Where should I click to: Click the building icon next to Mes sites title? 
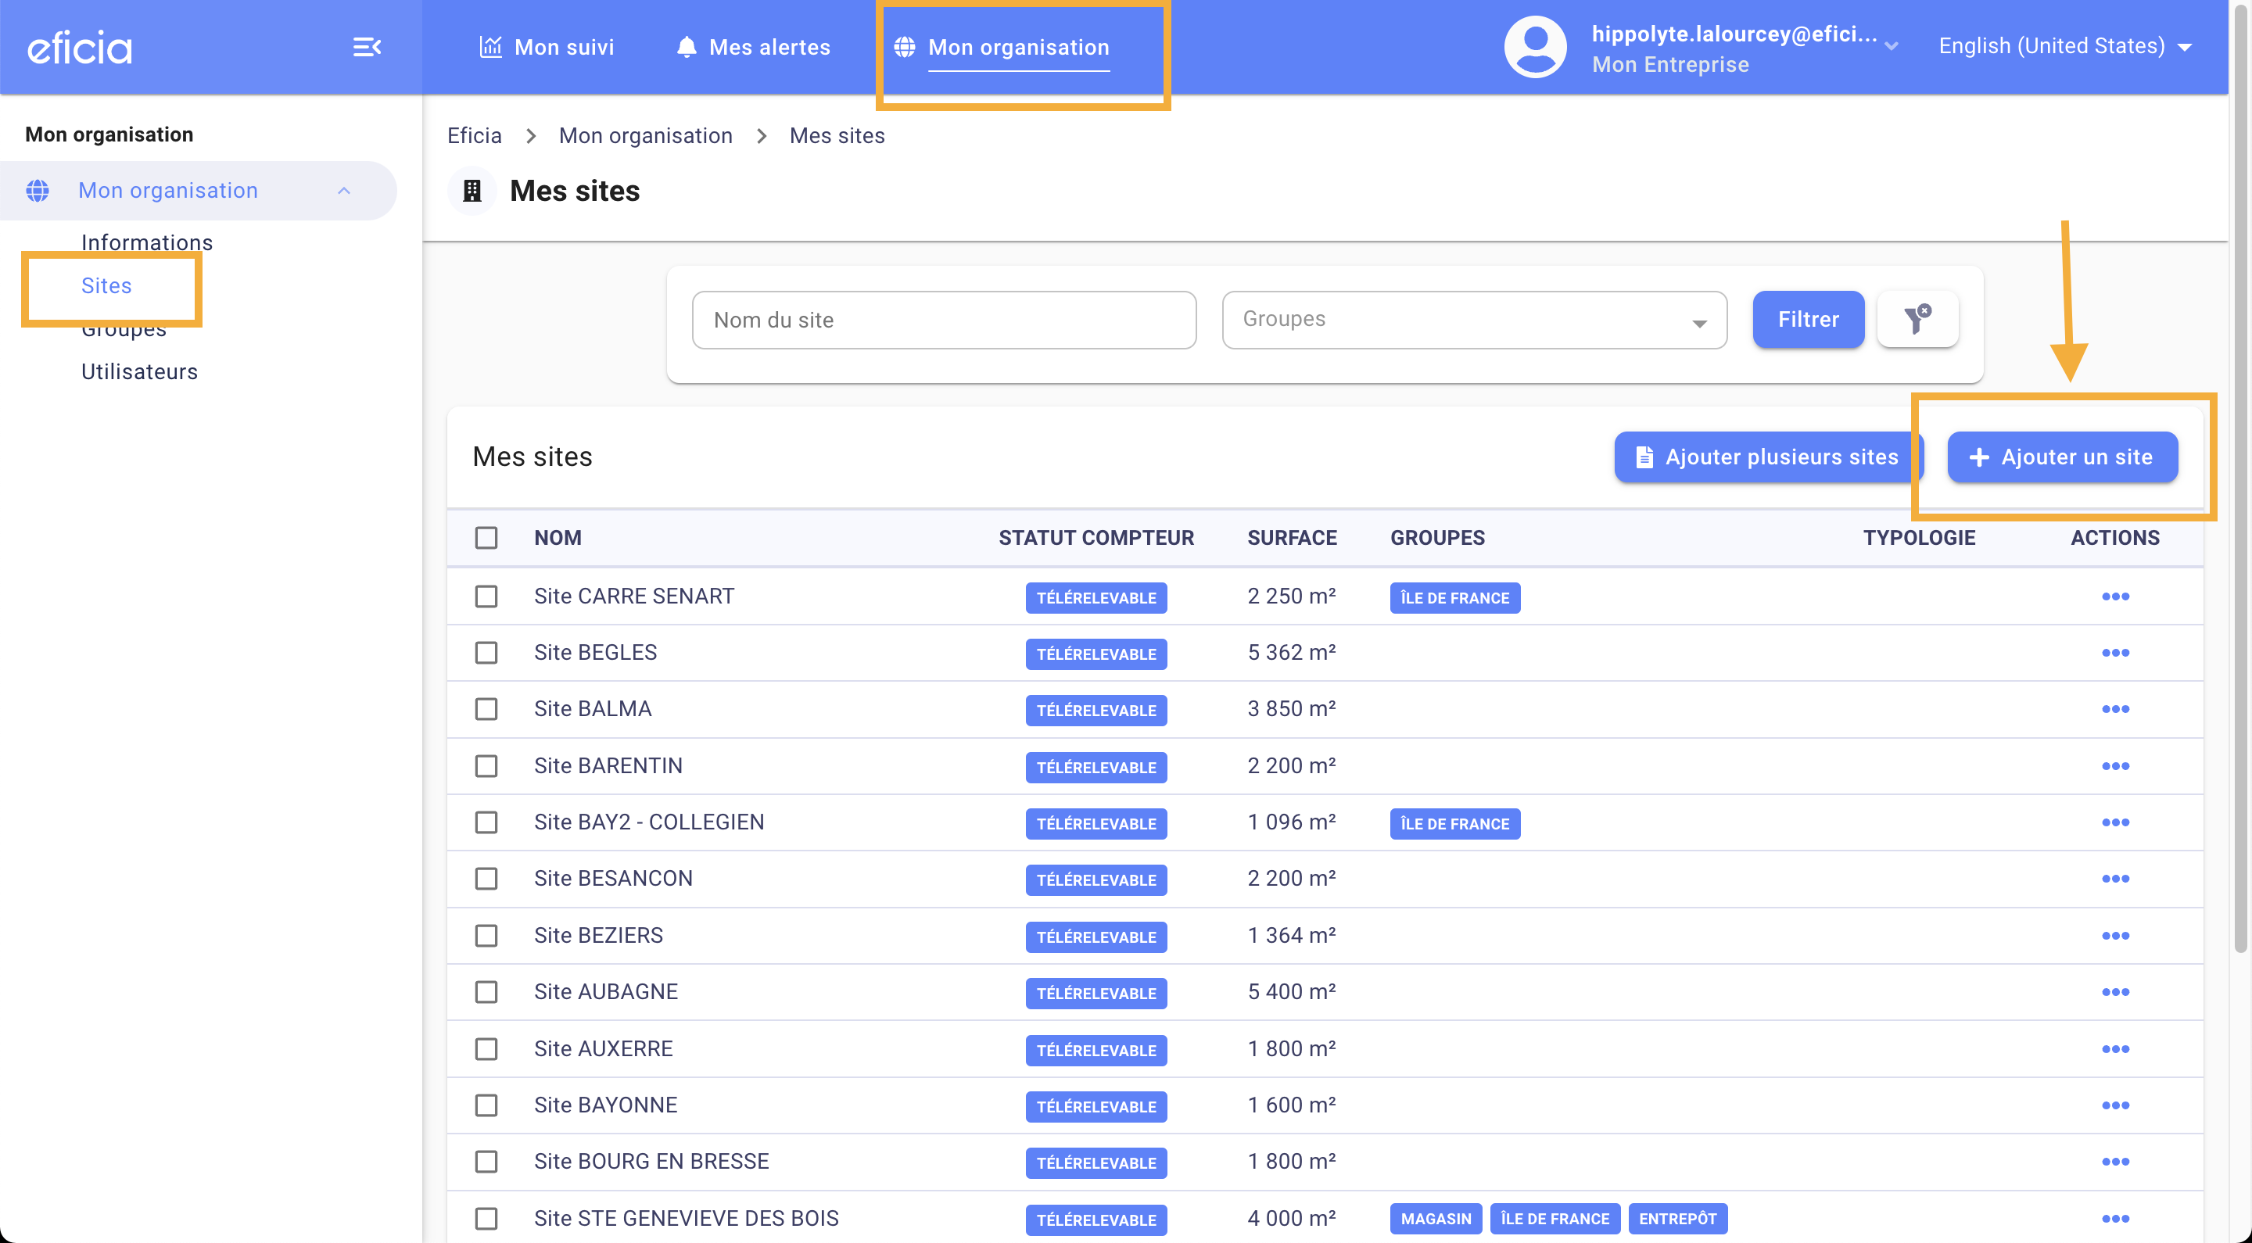click(x=472, y=191)
